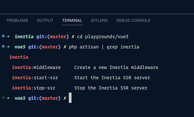
Task: Click 'Start the Inertia SSR server' description
Action: pyautogui.click(x=112, y=78)
